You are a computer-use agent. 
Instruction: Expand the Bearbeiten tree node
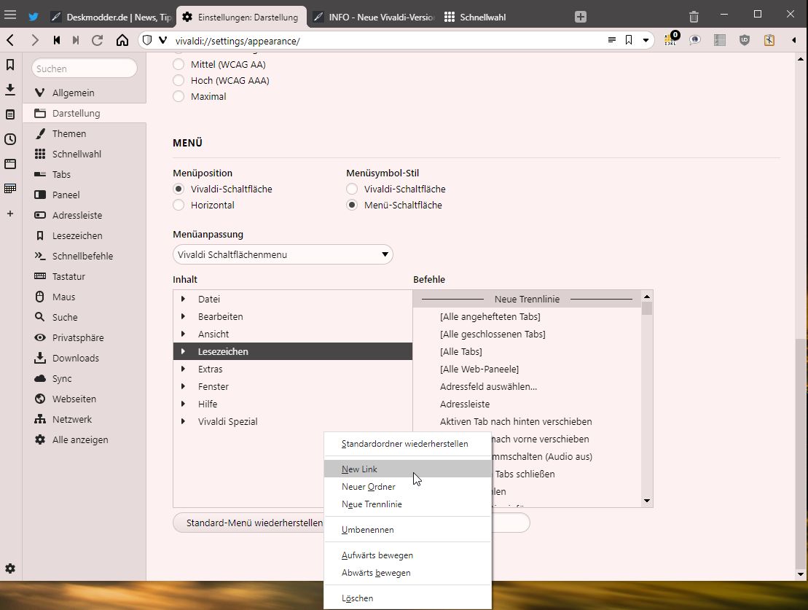[x=183, y=316]
